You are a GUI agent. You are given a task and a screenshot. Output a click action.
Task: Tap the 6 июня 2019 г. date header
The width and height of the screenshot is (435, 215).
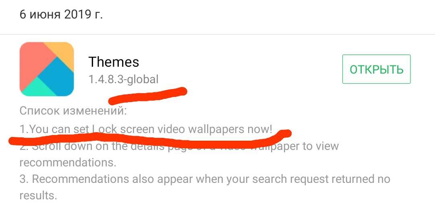coord(61,14)
